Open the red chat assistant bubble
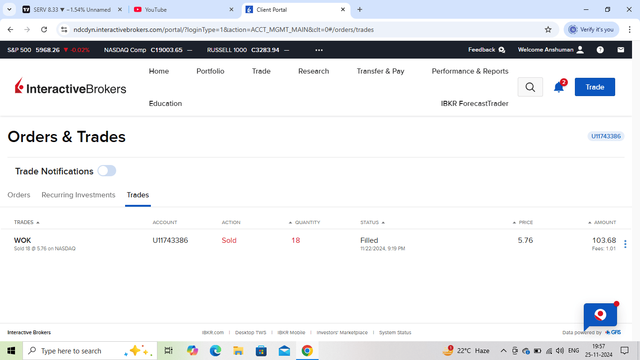Viewport: 640px width, 360px height. pos(600,315)
